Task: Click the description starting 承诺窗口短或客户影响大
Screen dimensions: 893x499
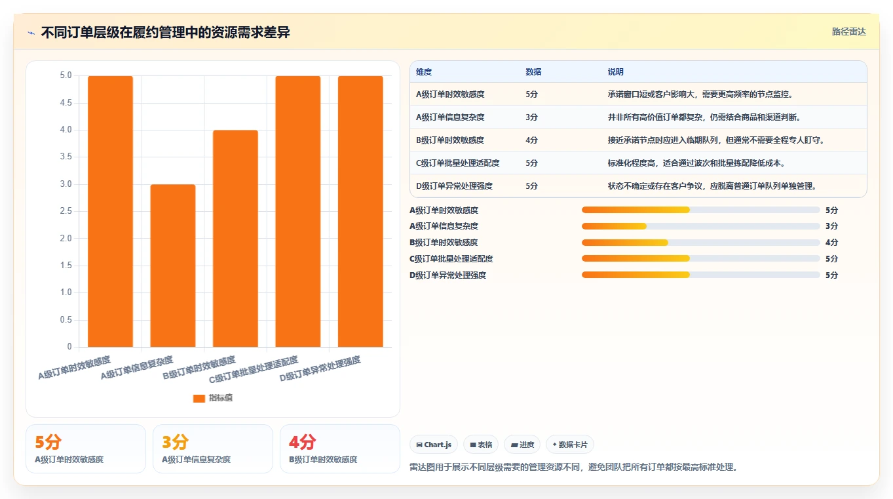Action: [700, 94]
